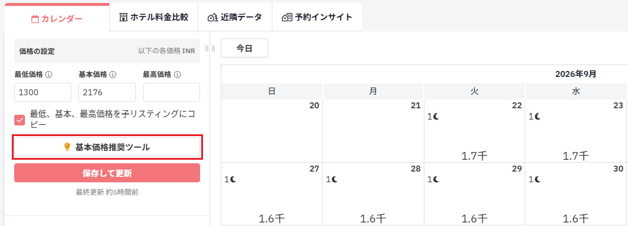Click the booking insight icon on 予約インサイト
Image resolution: width=628 pixels, height=226 pixels.
point(287,18)
